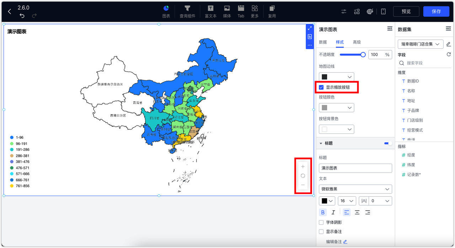Open the 微软雅黑 font dropdown
Screen dimensions: 455x248
click(x=355, y=189)
